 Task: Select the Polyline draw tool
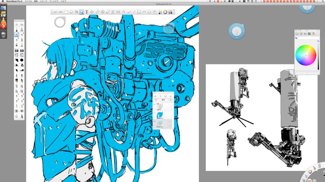tap(144, 12)
